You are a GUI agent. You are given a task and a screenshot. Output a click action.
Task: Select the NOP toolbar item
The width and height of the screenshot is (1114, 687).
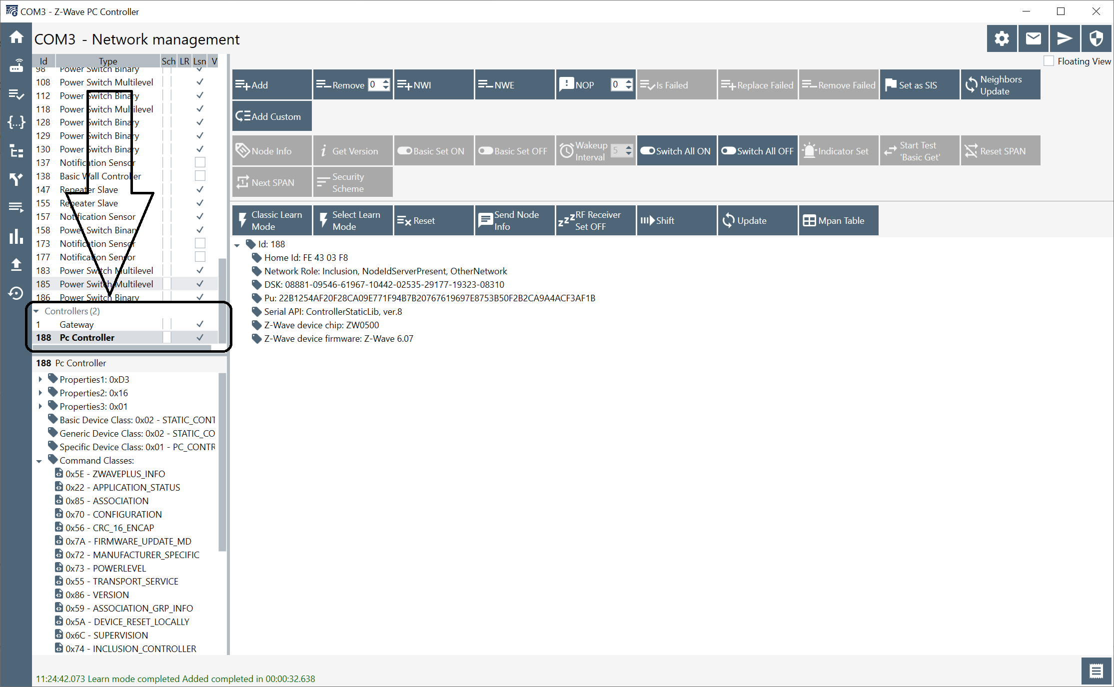click(x=578, y=84)
